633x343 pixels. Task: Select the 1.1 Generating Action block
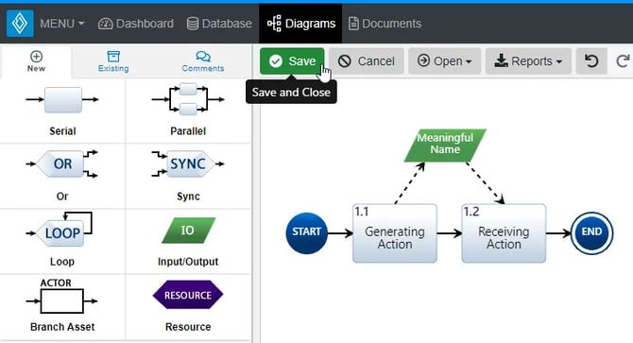(395, 233)
